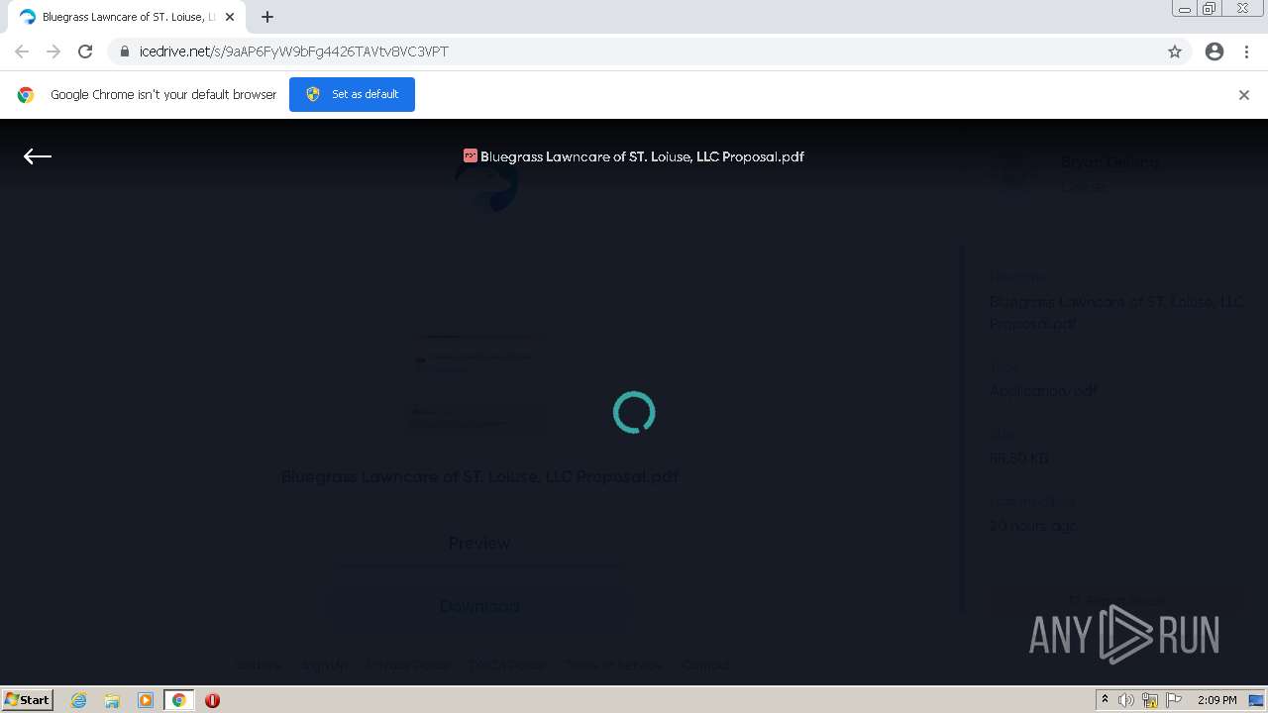1268x713 pixels.
Task: Click the loading spinner in the center
Action: tap(634, 413)
